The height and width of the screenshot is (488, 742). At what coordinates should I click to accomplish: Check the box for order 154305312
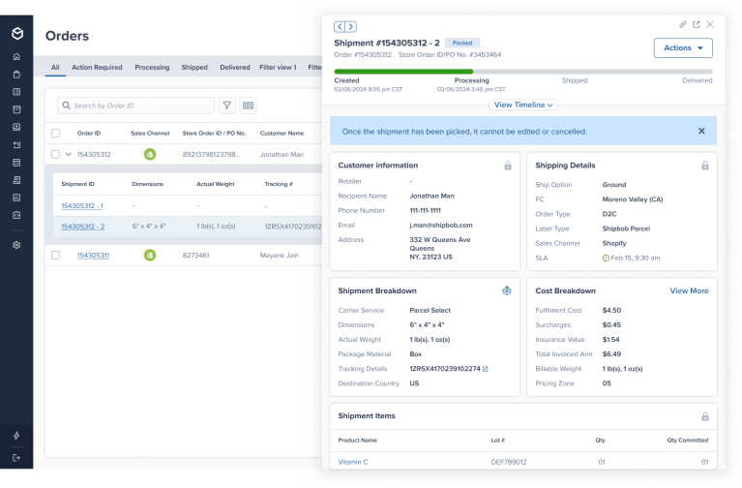click(x=55, y=154)
